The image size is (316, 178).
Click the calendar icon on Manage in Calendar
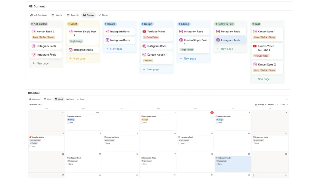256,104
